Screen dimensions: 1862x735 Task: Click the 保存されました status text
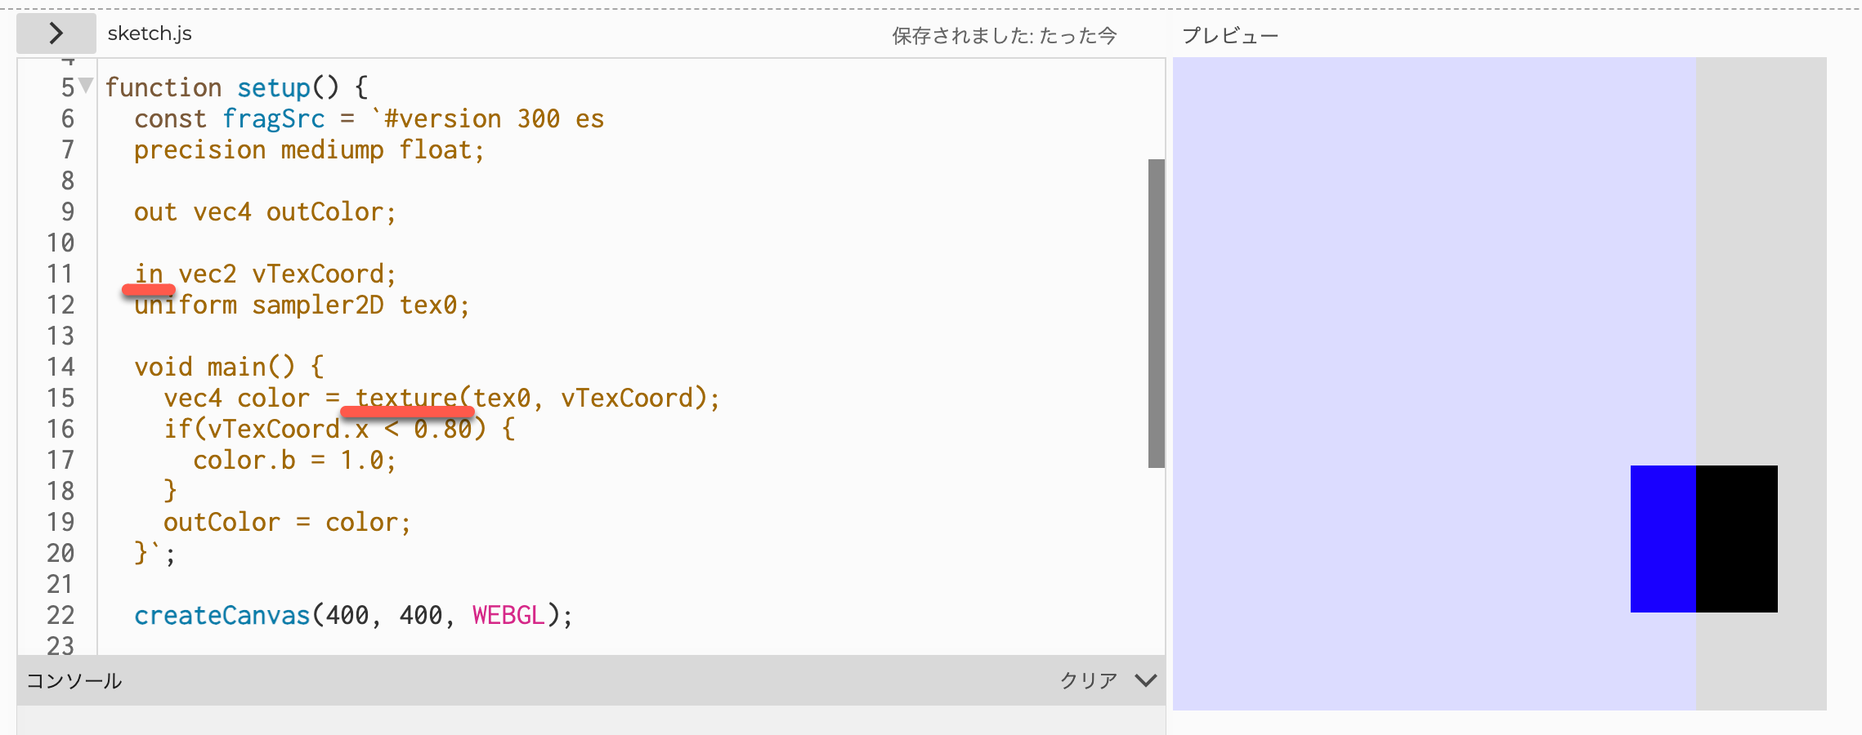click(x=1005, y=35)
